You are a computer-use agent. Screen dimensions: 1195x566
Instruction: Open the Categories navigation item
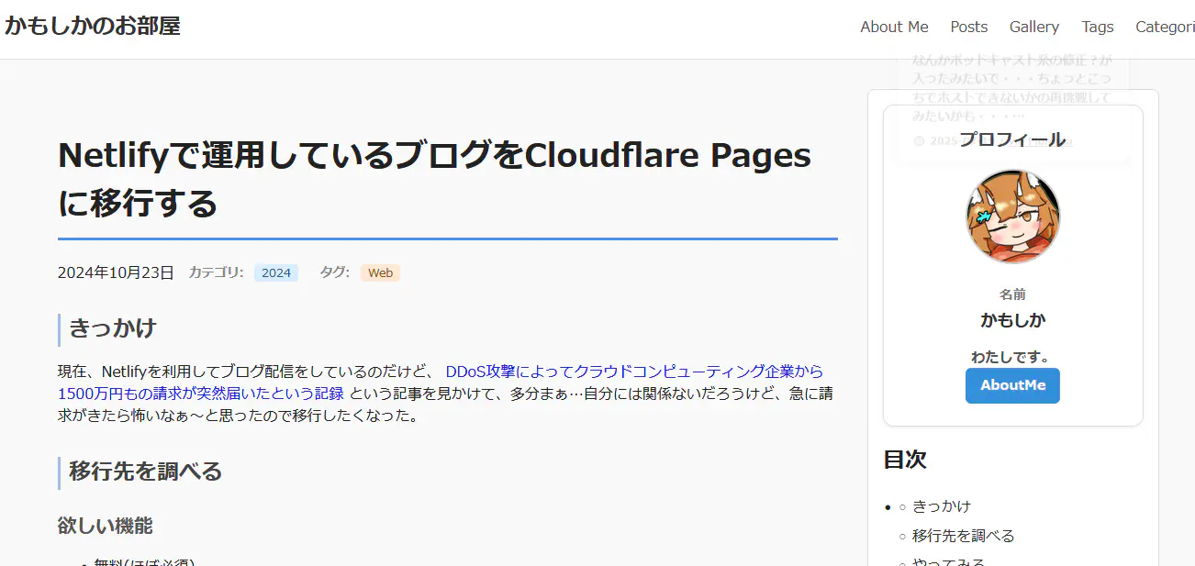(1165, 27)
